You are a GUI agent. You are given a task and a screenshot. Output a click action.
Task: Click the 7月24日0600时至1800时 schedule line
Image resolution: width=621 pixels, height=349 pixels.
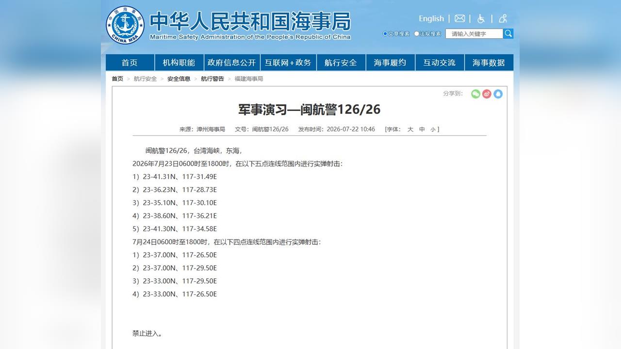[x=227, y=242]
